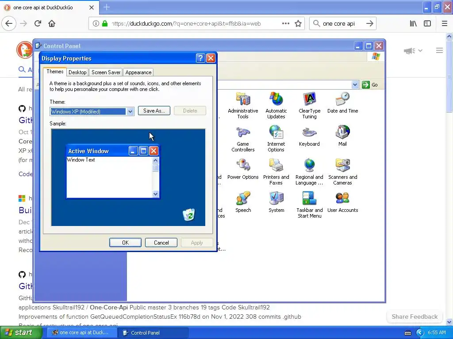Click the on-screen keyboard tray icon
The width and height of the screenshot is (453, 339).
(407, 333)
